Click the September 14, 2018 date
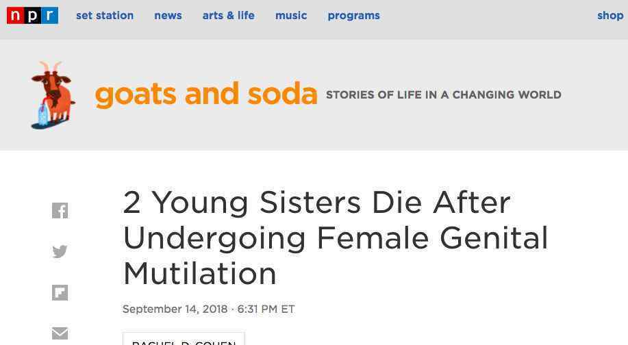Screen dimensions: 628x345 (175, 309)
